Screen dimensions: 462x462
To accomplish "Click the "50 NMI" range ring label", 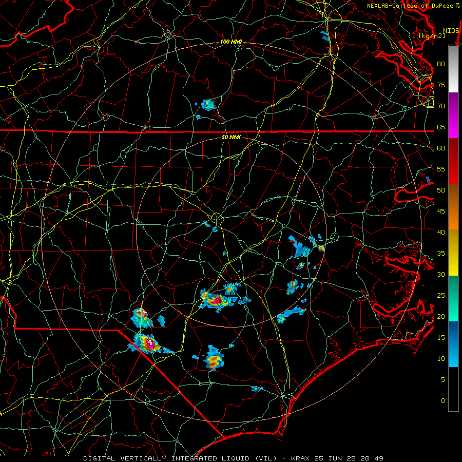I will pos(231,137).
